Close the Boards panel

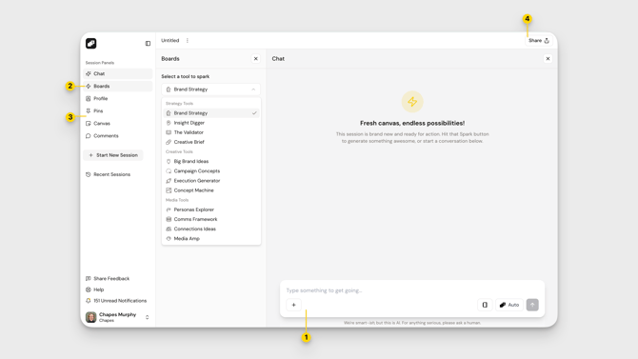[255, 59]
